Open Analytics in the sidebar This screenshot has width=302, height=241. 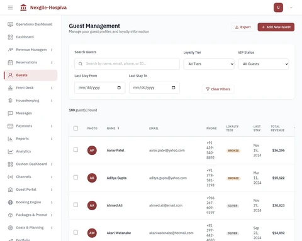point(30,151)
